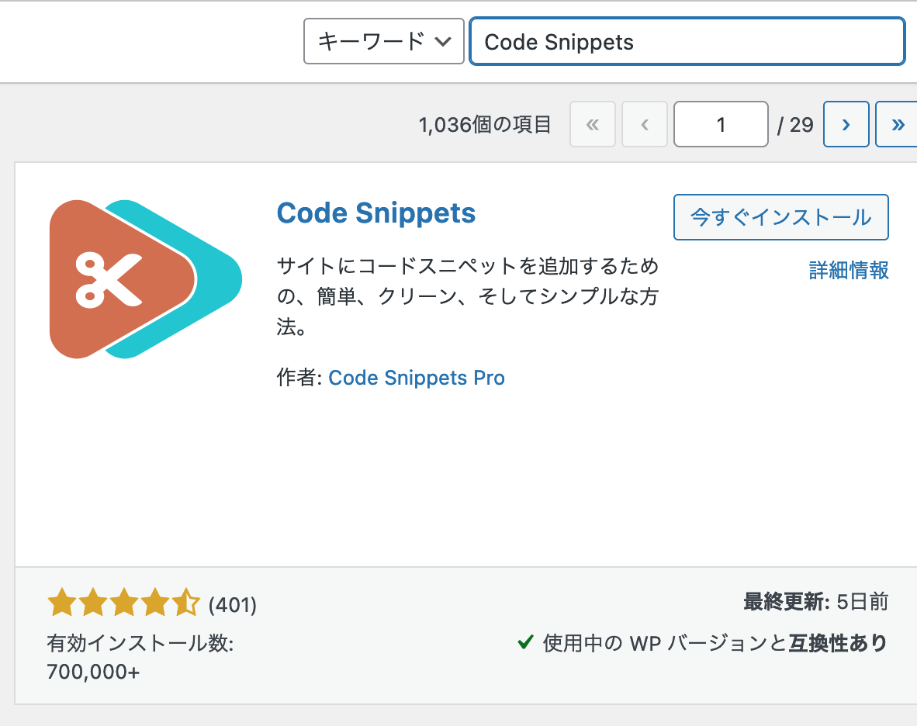917x726 pixels.
Task: Click the Code Snippets Pro author link
Action: 417,378
